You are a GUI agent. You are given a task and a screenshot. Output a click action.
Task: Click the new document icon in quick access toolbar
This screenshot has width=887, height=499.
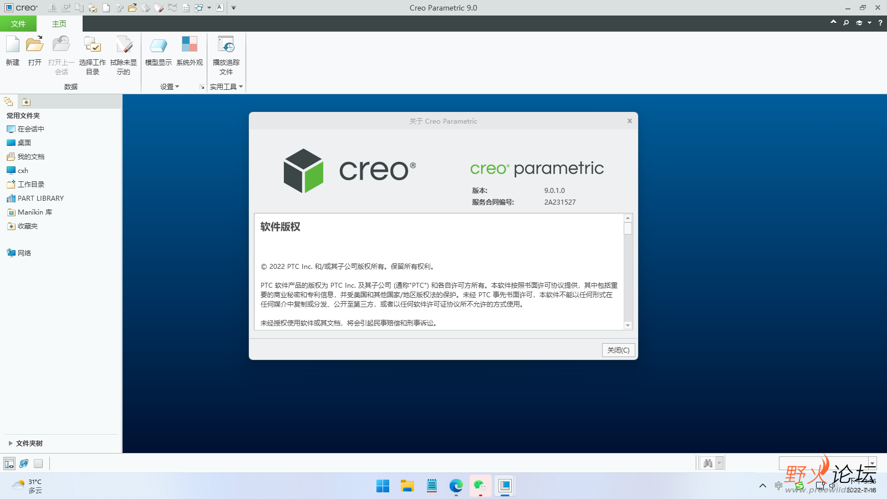point(106,8)
